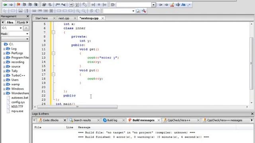The image size is (255, 143).
Task: Clear all bookmarks flag icon with X
Action: pyautogui.click(x=36, y=5)
